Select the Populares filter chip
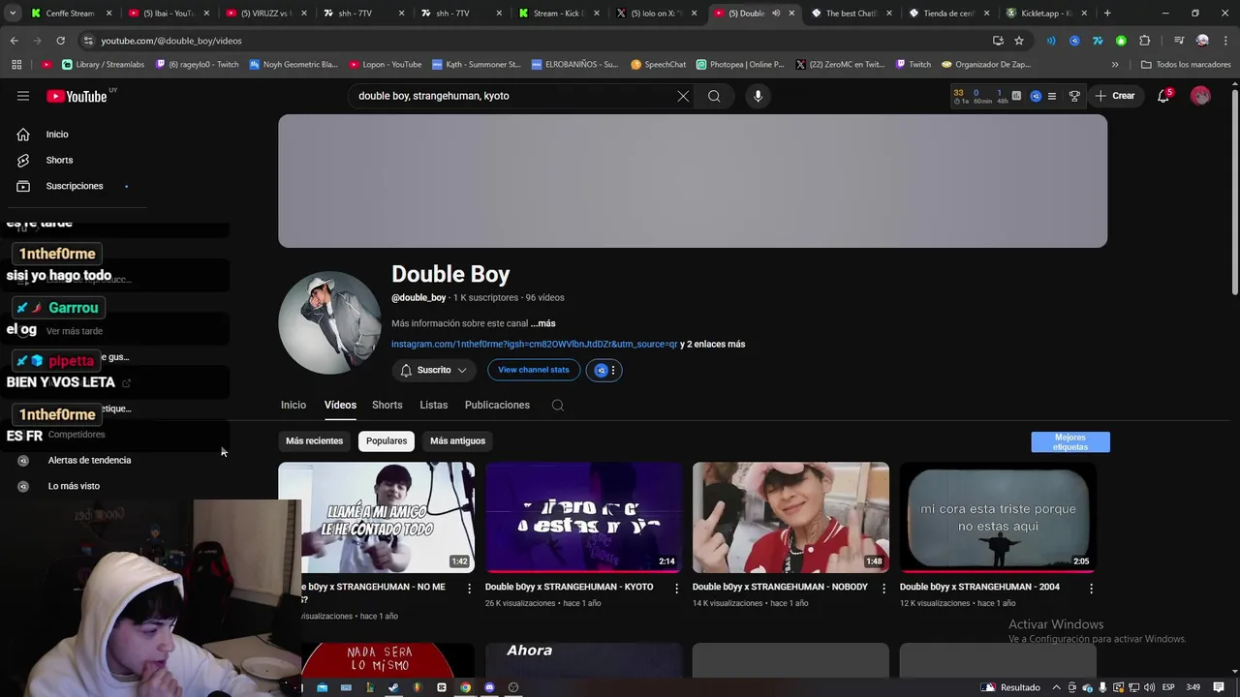The height and width of the screenshot is (697, 1240). (x=387, y=441)
